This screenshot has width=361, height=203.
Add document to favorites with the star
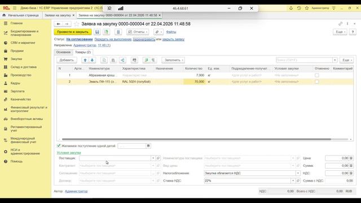[77, 24]
